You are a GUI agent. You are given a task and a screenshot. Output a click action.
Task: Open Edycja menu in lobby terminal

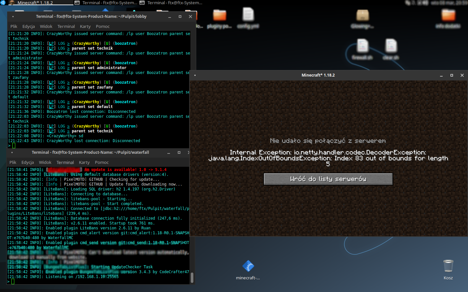coord(29,26)
